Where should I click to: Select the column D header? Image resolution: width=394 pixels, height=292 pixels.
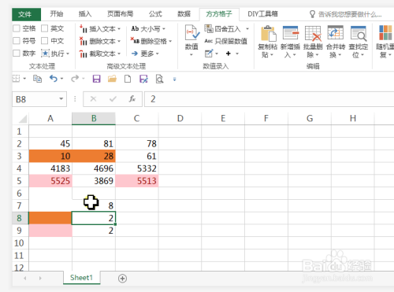click(x=180, y=119)
